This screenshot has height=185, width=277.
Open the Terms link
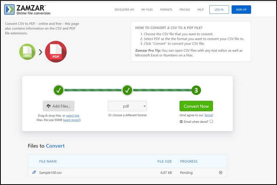click(x=208, y=115)
